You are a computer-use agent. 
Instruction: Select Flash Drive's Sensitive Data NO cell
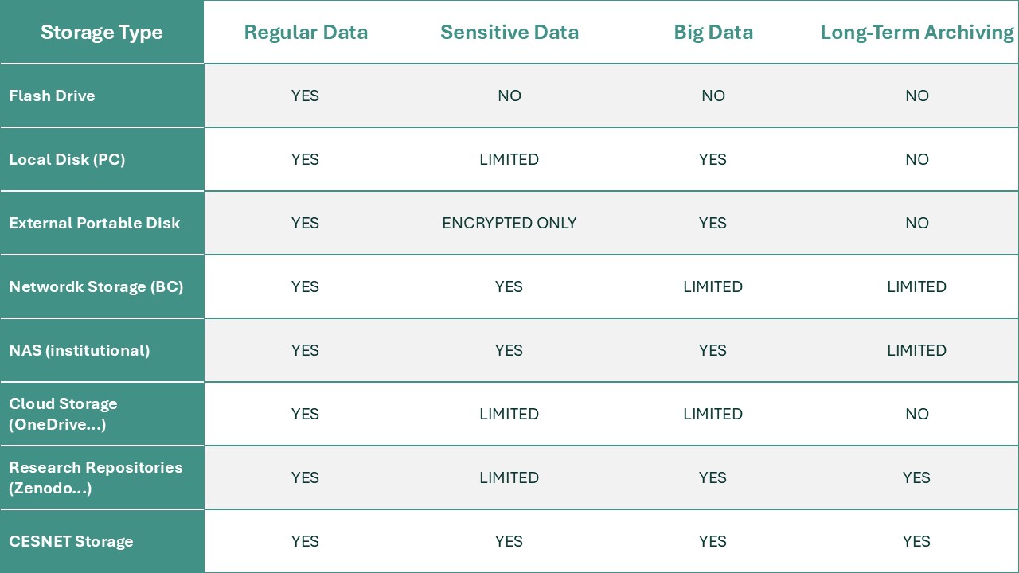[x=509, y=95]
